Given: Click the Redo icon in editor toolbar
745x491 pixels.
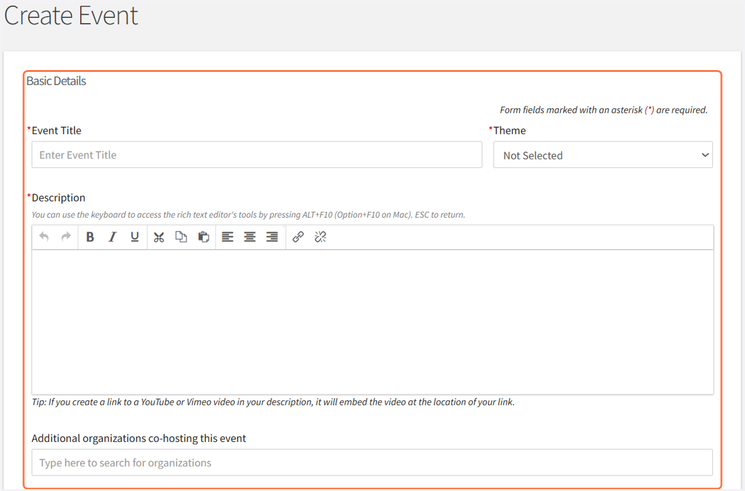Looking at the screenshot, I should click(66, 237).
